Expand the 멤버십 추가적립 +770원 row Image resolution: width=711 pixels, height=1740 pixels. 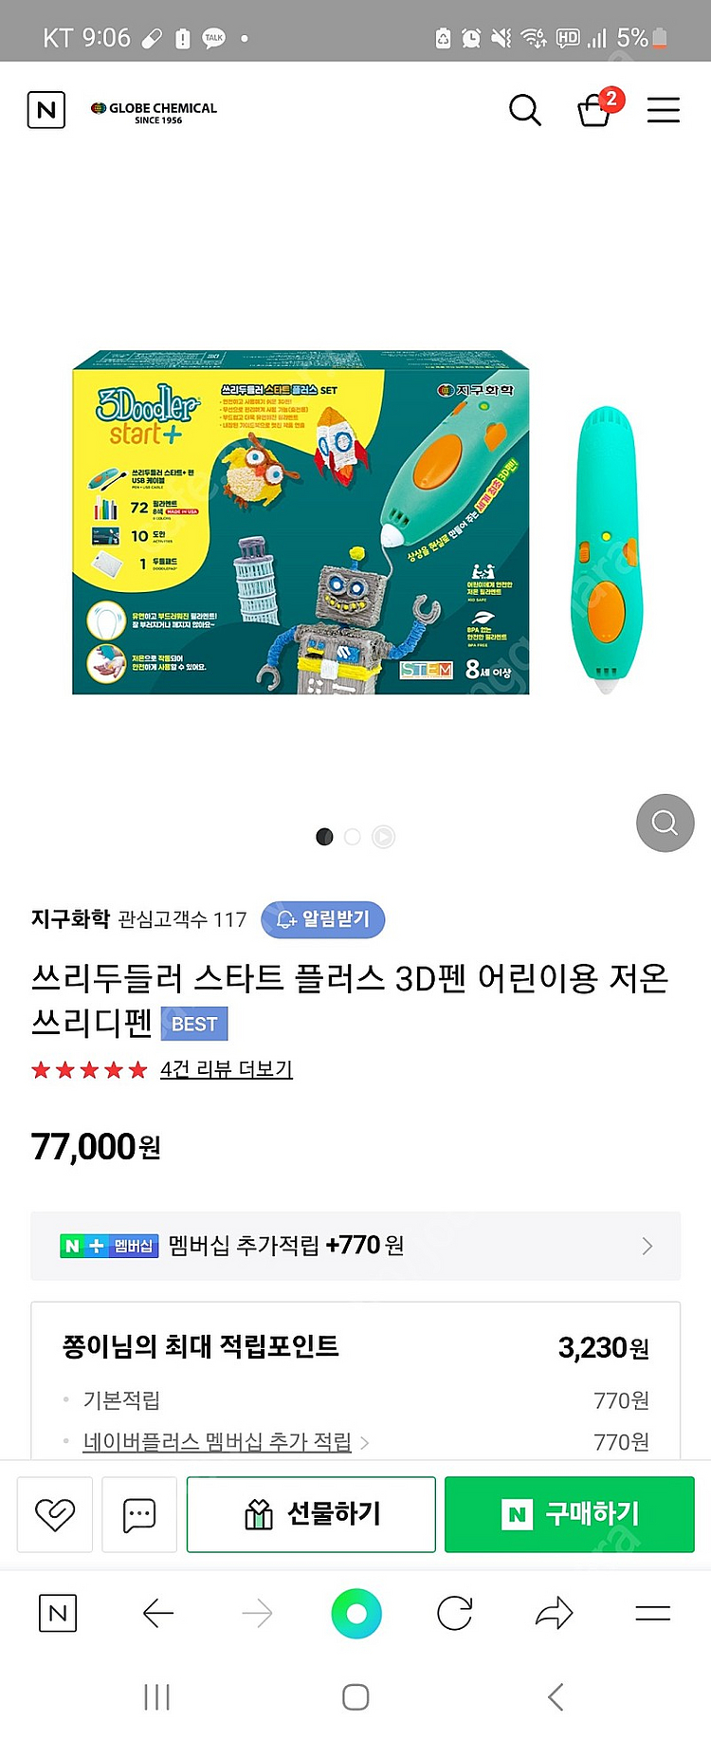coord(355,1246)
